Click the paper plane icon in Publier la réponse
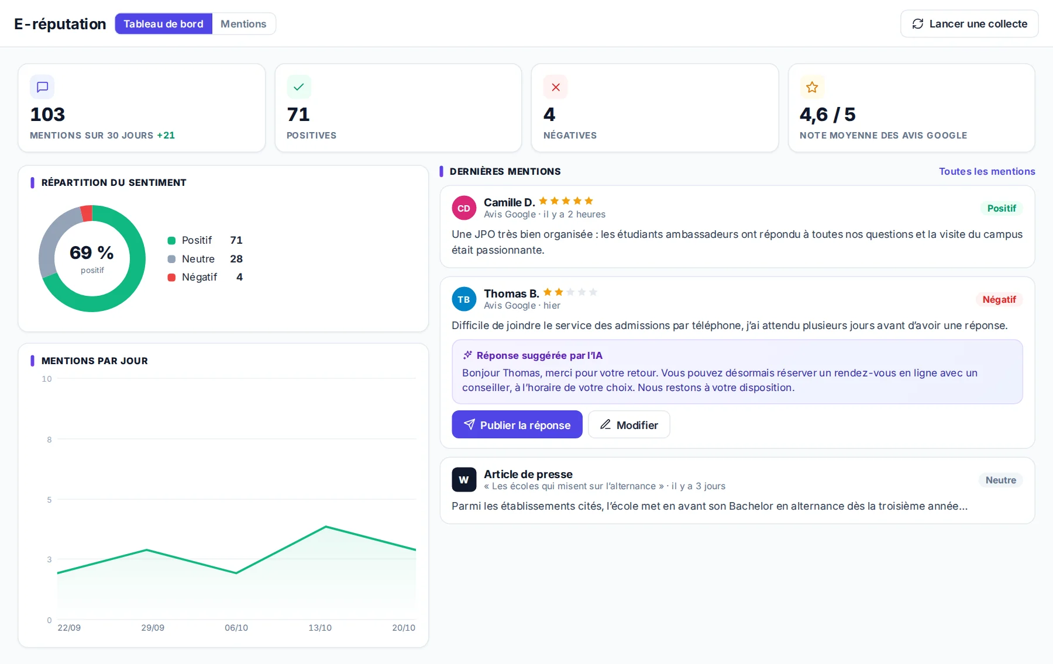The height and width of the screenshot is (664, 1053). coord(469,425)
